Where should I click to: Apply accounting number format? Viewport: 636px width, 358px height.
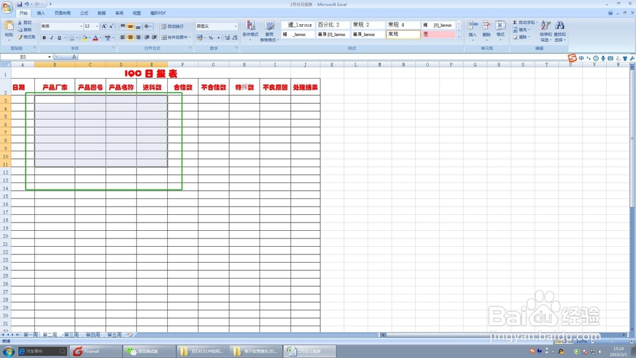point(200,38)
